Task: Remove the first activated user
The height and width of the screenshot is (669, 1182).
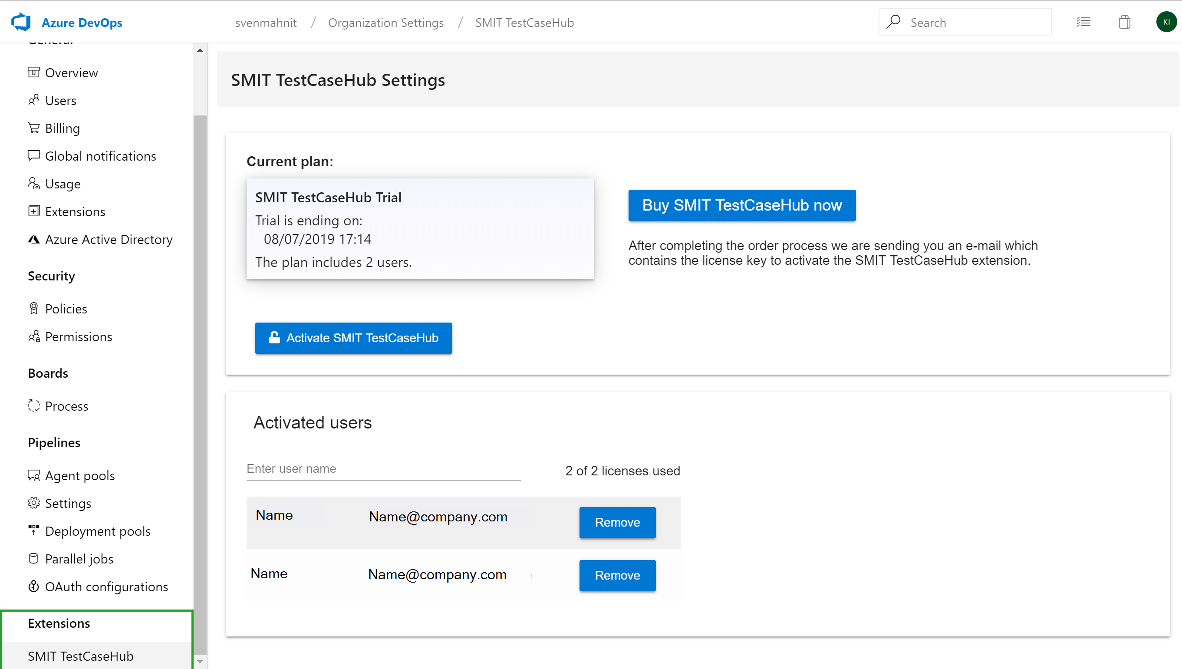Action: coord(617,522)
